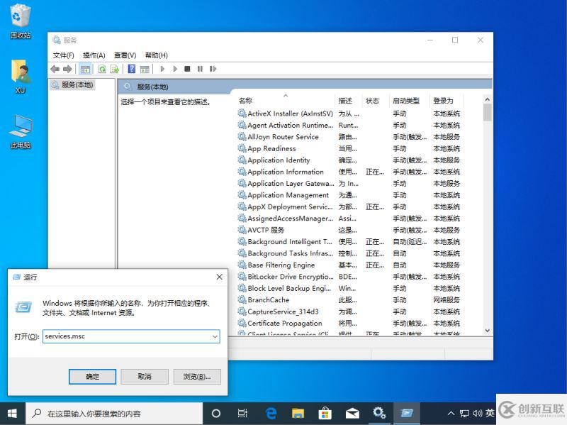The height and width of the screenshot is (425, 567).
Task: Expand the 打开 combo box dropdown arrow
Action: [215, 336]
